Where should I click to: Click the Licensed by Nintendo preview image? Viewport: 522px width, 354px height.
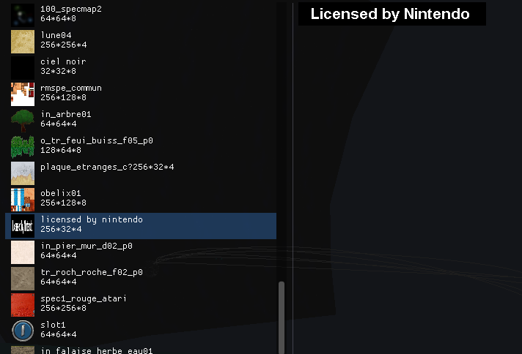(x=392, y=14)
